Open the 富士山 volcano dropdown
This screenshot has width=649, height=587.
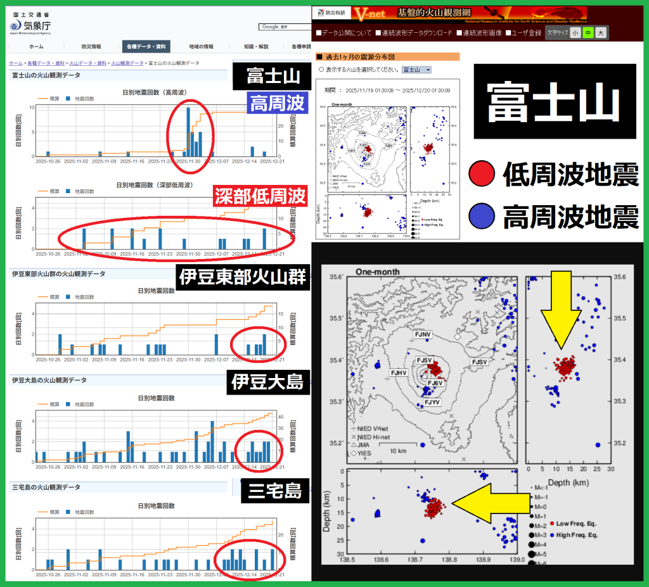(x=417, y=69)
